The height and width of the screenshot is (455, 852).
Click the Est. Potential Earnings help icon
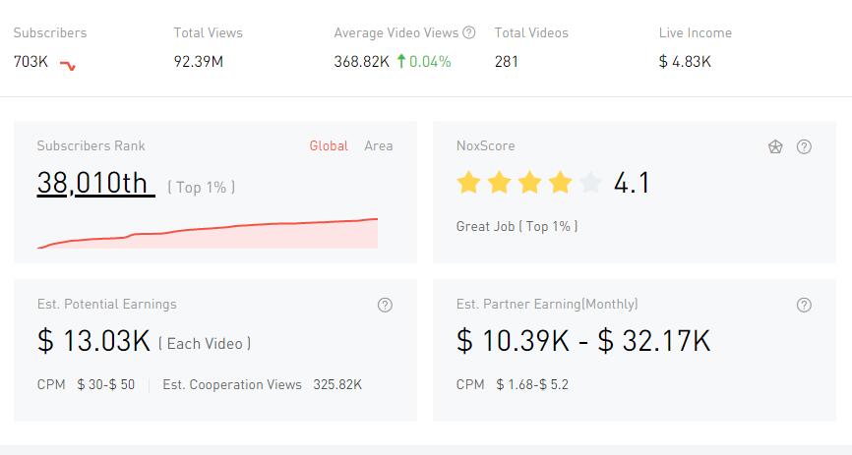385,305
